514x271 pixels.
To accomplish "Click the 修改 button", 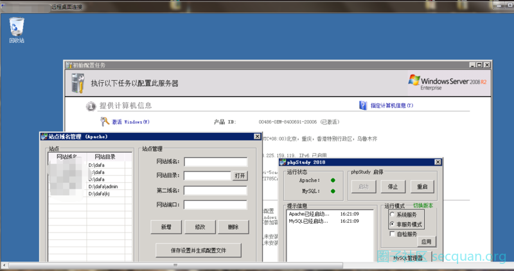I will click(200, 227).
